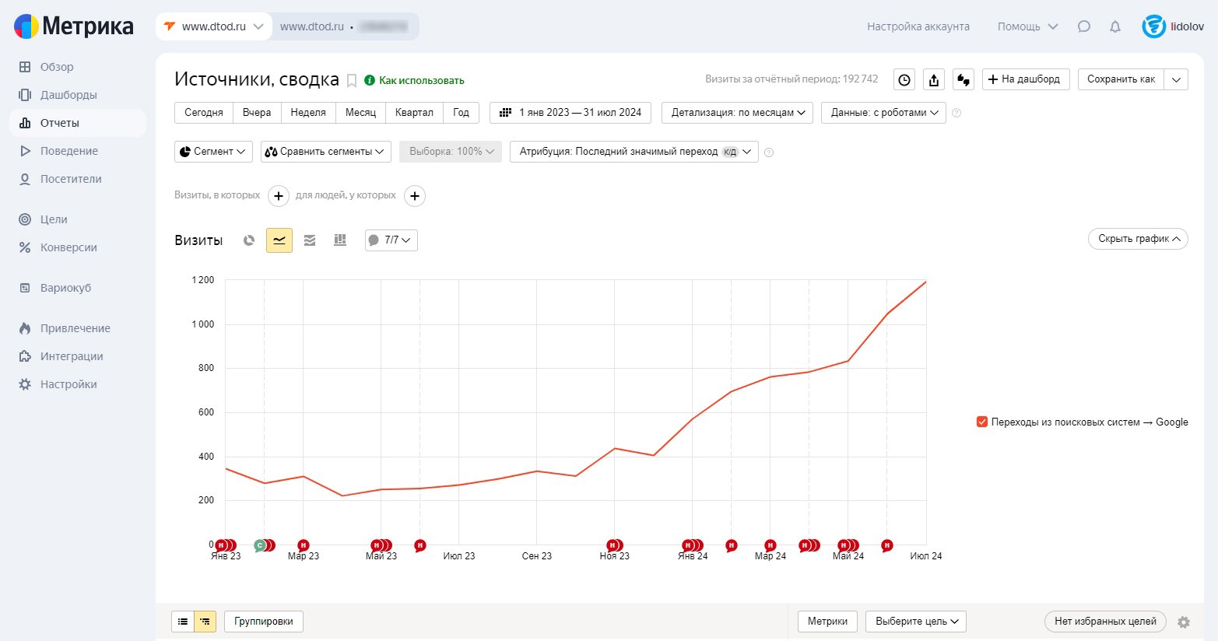Open the notifications bell icon
The image size is (1218, 641).
pyautogui.click(x=1115, y=26)
